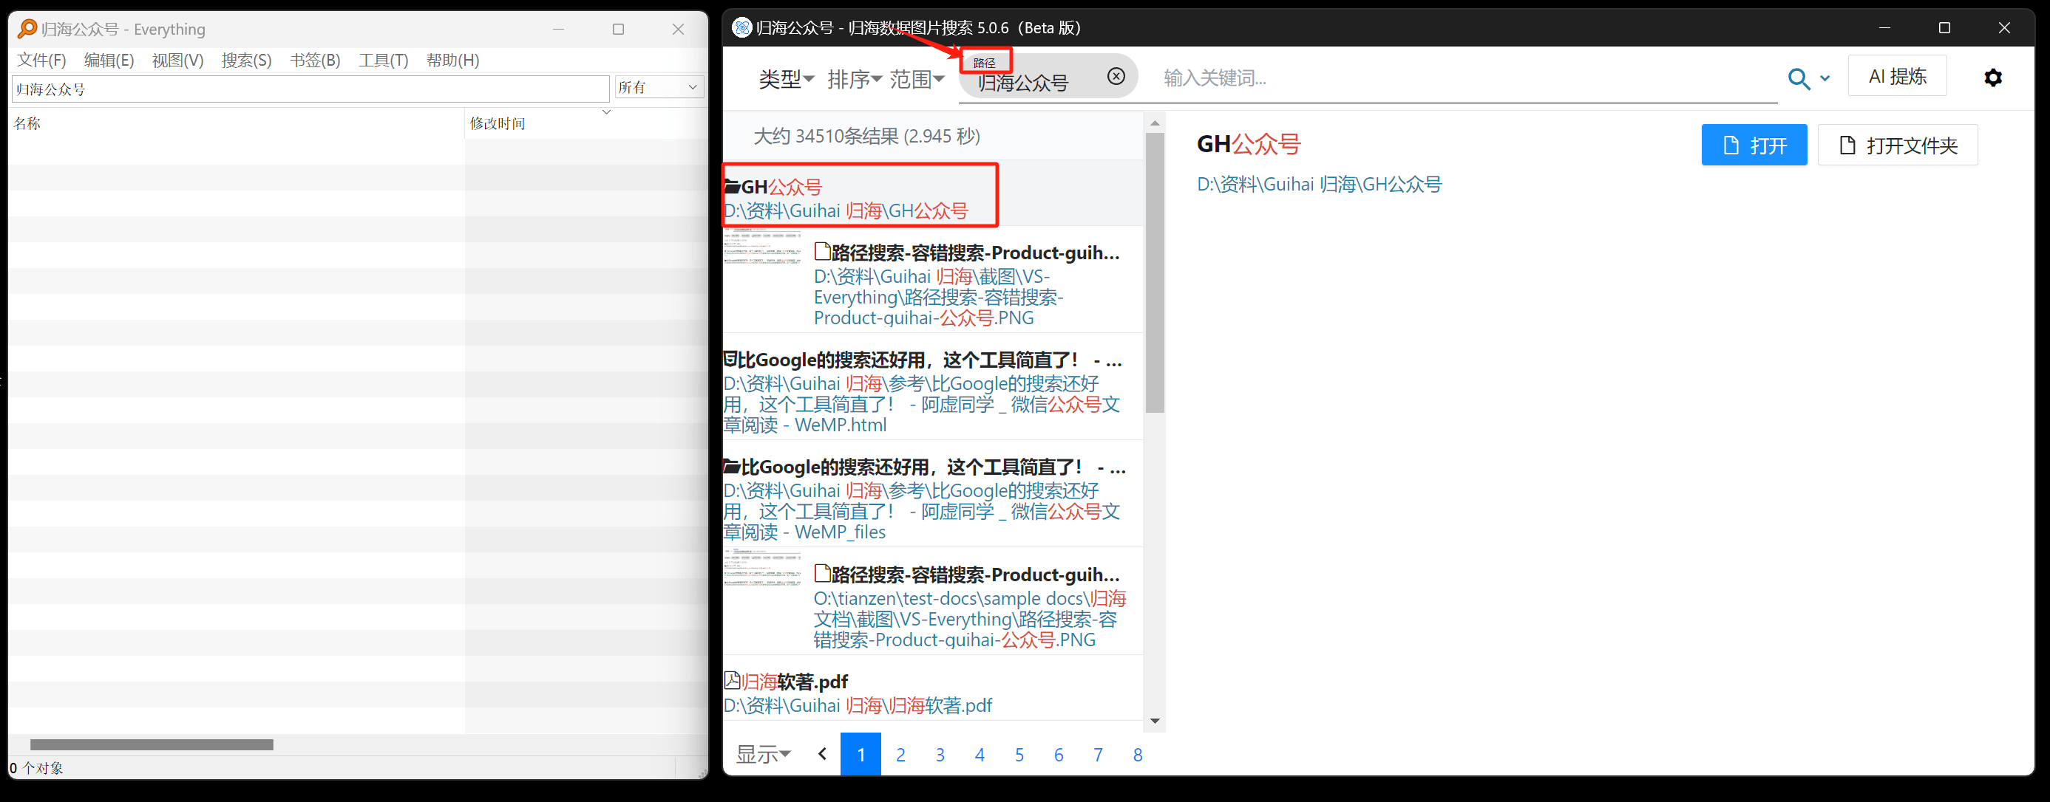
Task: Click the 归海 app icon in the title bar
Action: [x=741, y=27]
